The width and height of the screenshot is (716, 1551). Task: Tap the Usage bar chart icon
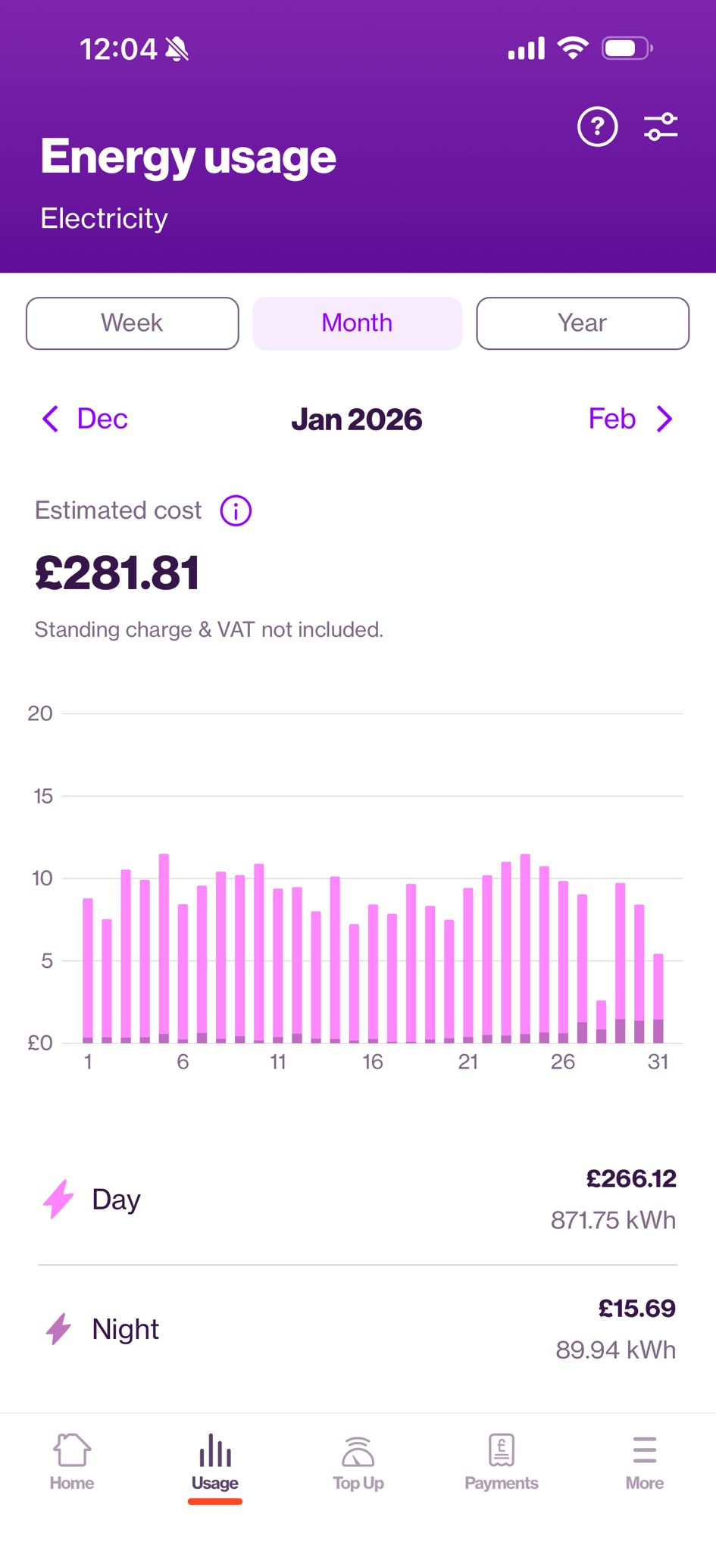[215, 1450]
